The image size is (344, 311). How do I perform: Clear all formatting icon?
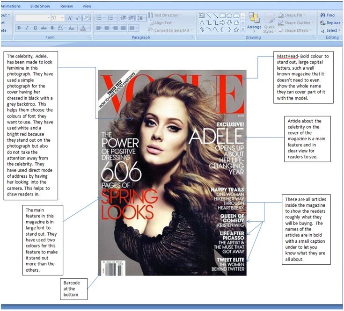(87, 18)
